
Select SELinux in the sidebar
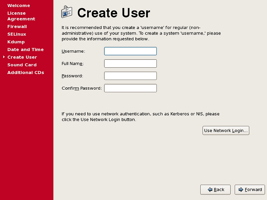(17, 34)
